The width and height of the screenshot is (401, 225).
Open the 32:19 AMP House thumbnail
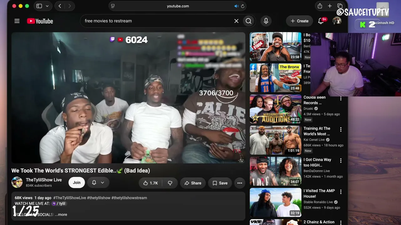[275, 202]
